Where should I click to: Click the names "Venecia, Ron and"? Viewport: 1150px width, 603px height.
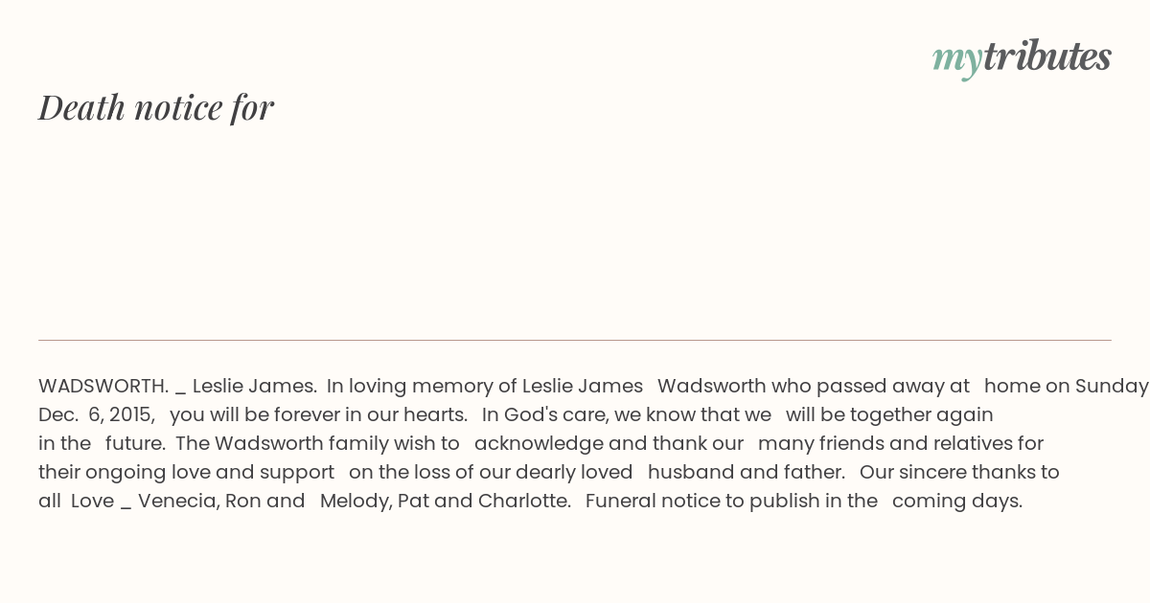[x=221, y=501]
